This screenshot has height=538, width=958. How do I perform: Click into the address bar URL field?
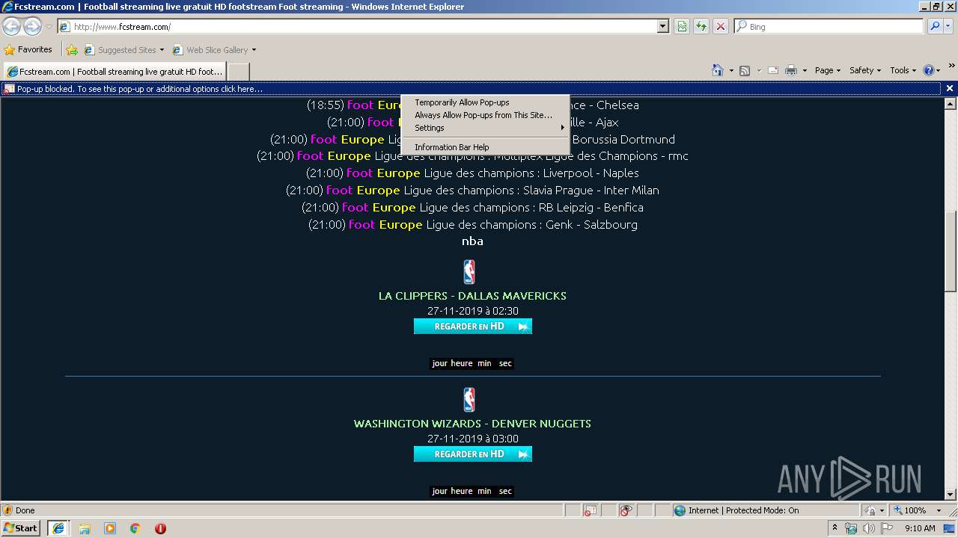click(363, 26)
